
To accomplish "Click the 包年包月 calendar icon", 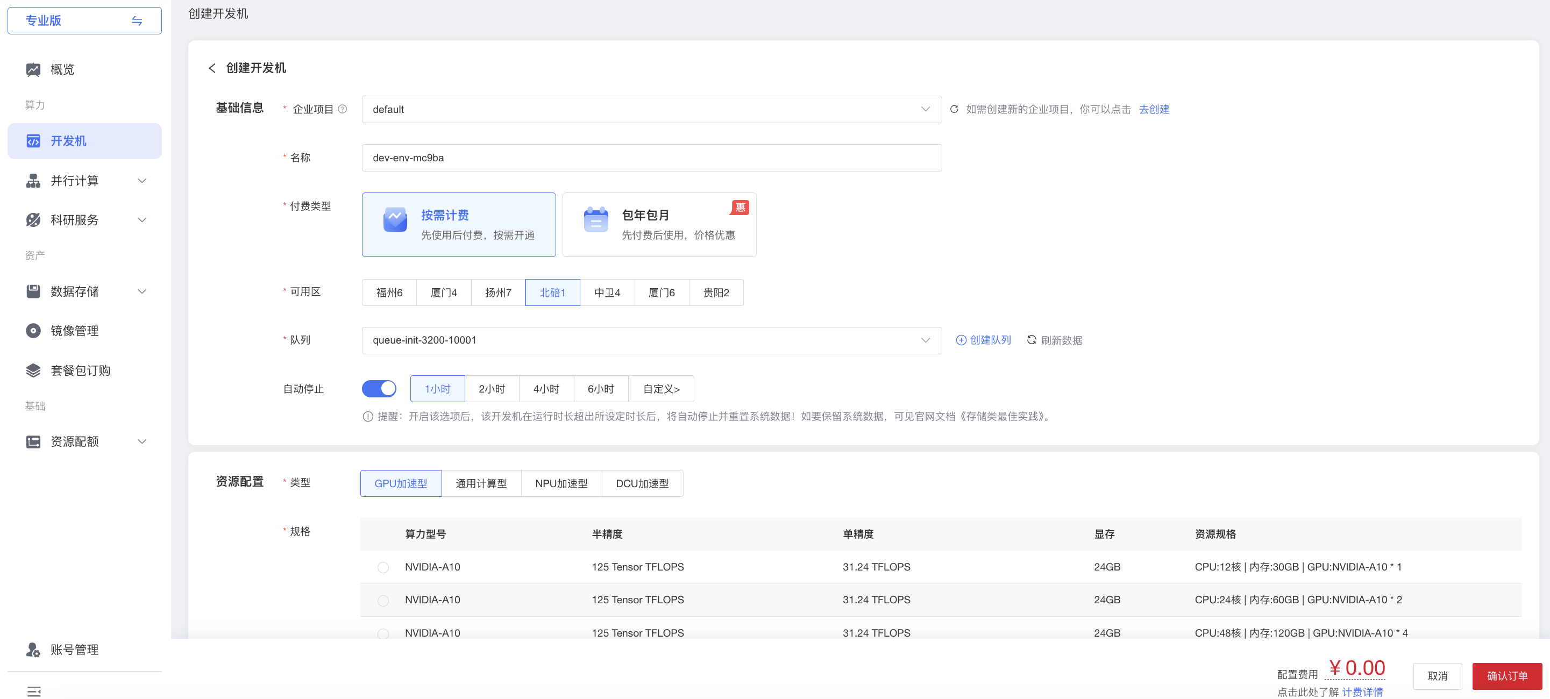I will pos(596,219).
